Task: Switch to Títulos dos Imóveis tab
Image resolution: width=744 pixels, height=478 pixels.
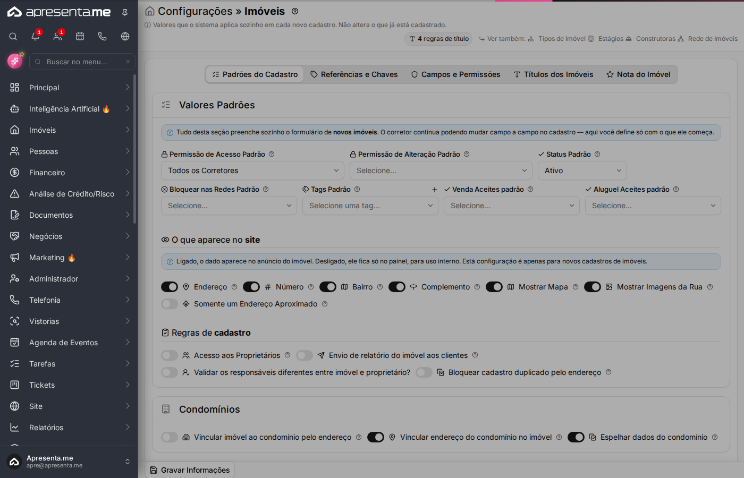Action: [x=554, y=74]
